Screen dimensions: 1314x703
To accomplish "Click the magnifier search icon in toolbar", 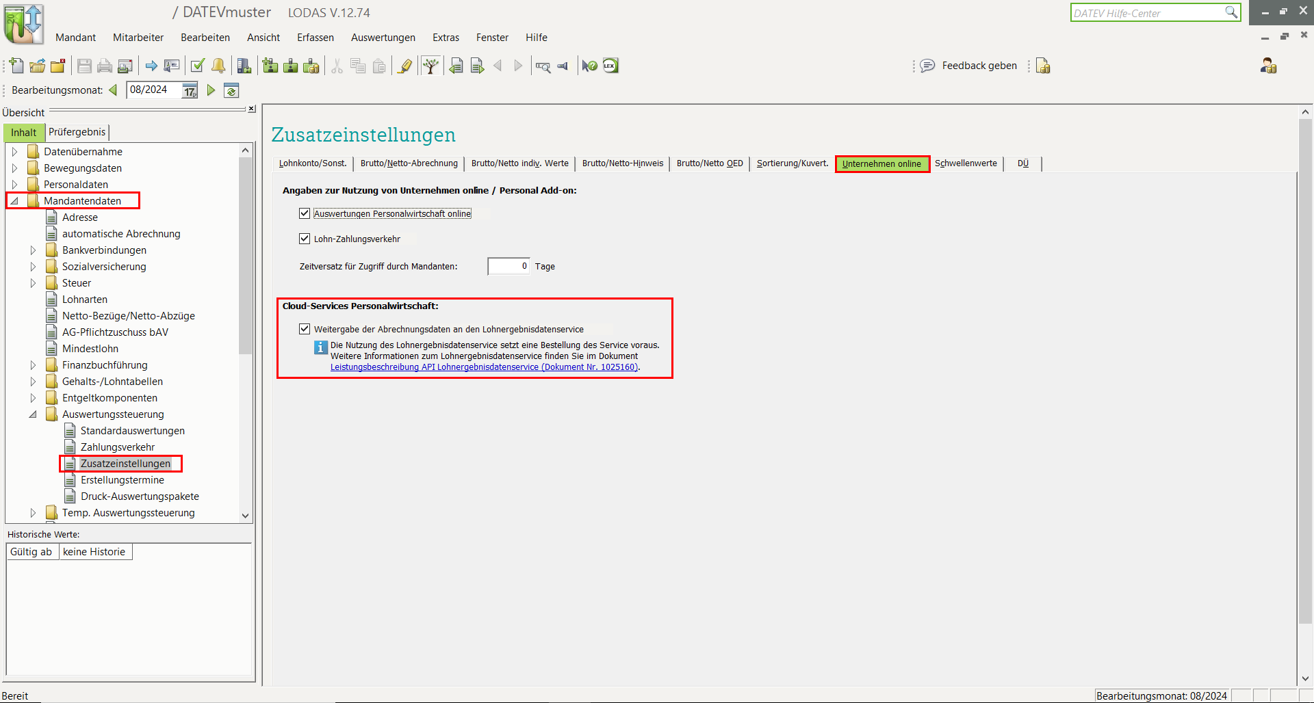I will (543, 66).
